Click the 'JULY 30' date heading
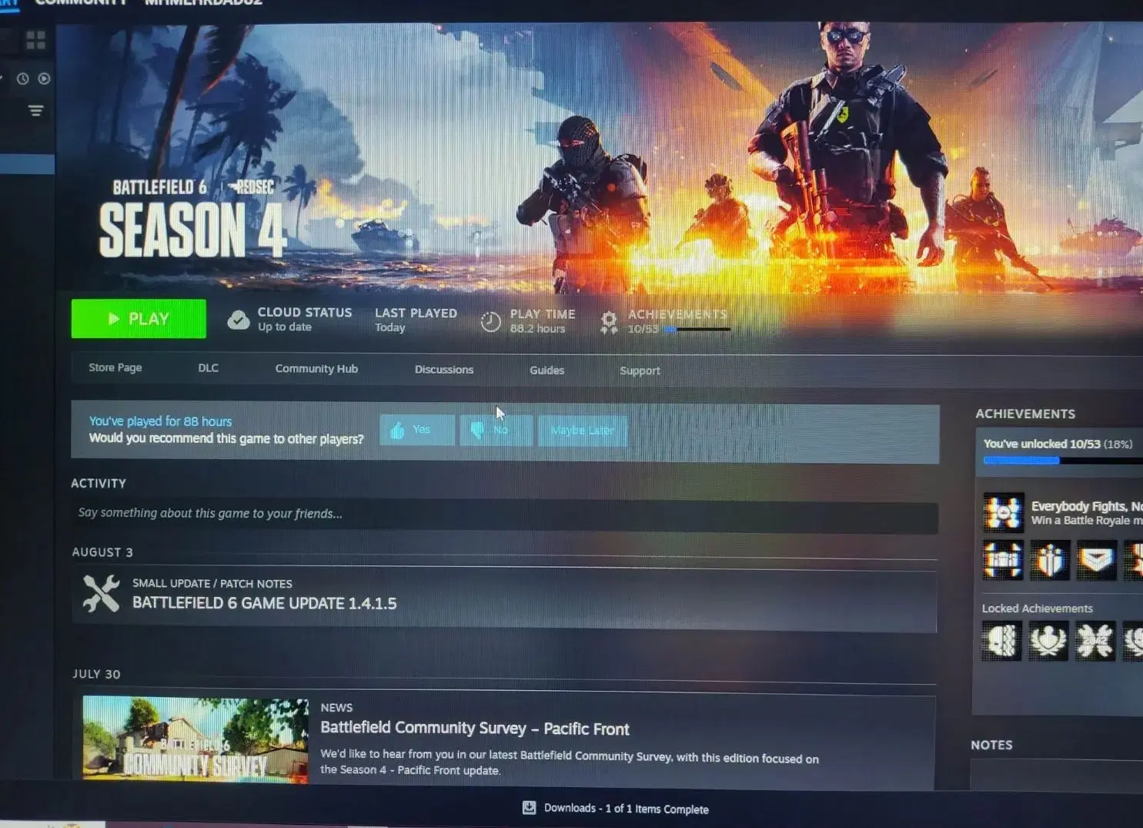 pyautogui.click(x=96, y=674)
